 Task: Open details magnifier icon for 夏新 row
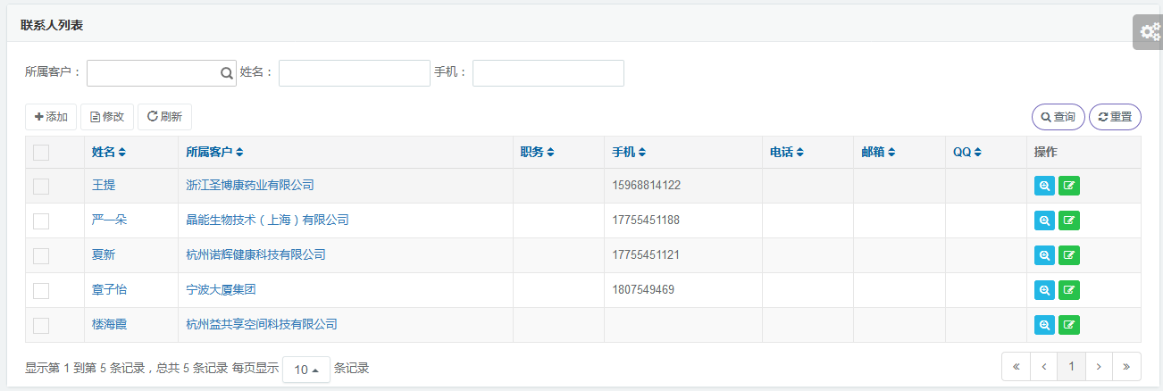click(x=1044, y=255)
